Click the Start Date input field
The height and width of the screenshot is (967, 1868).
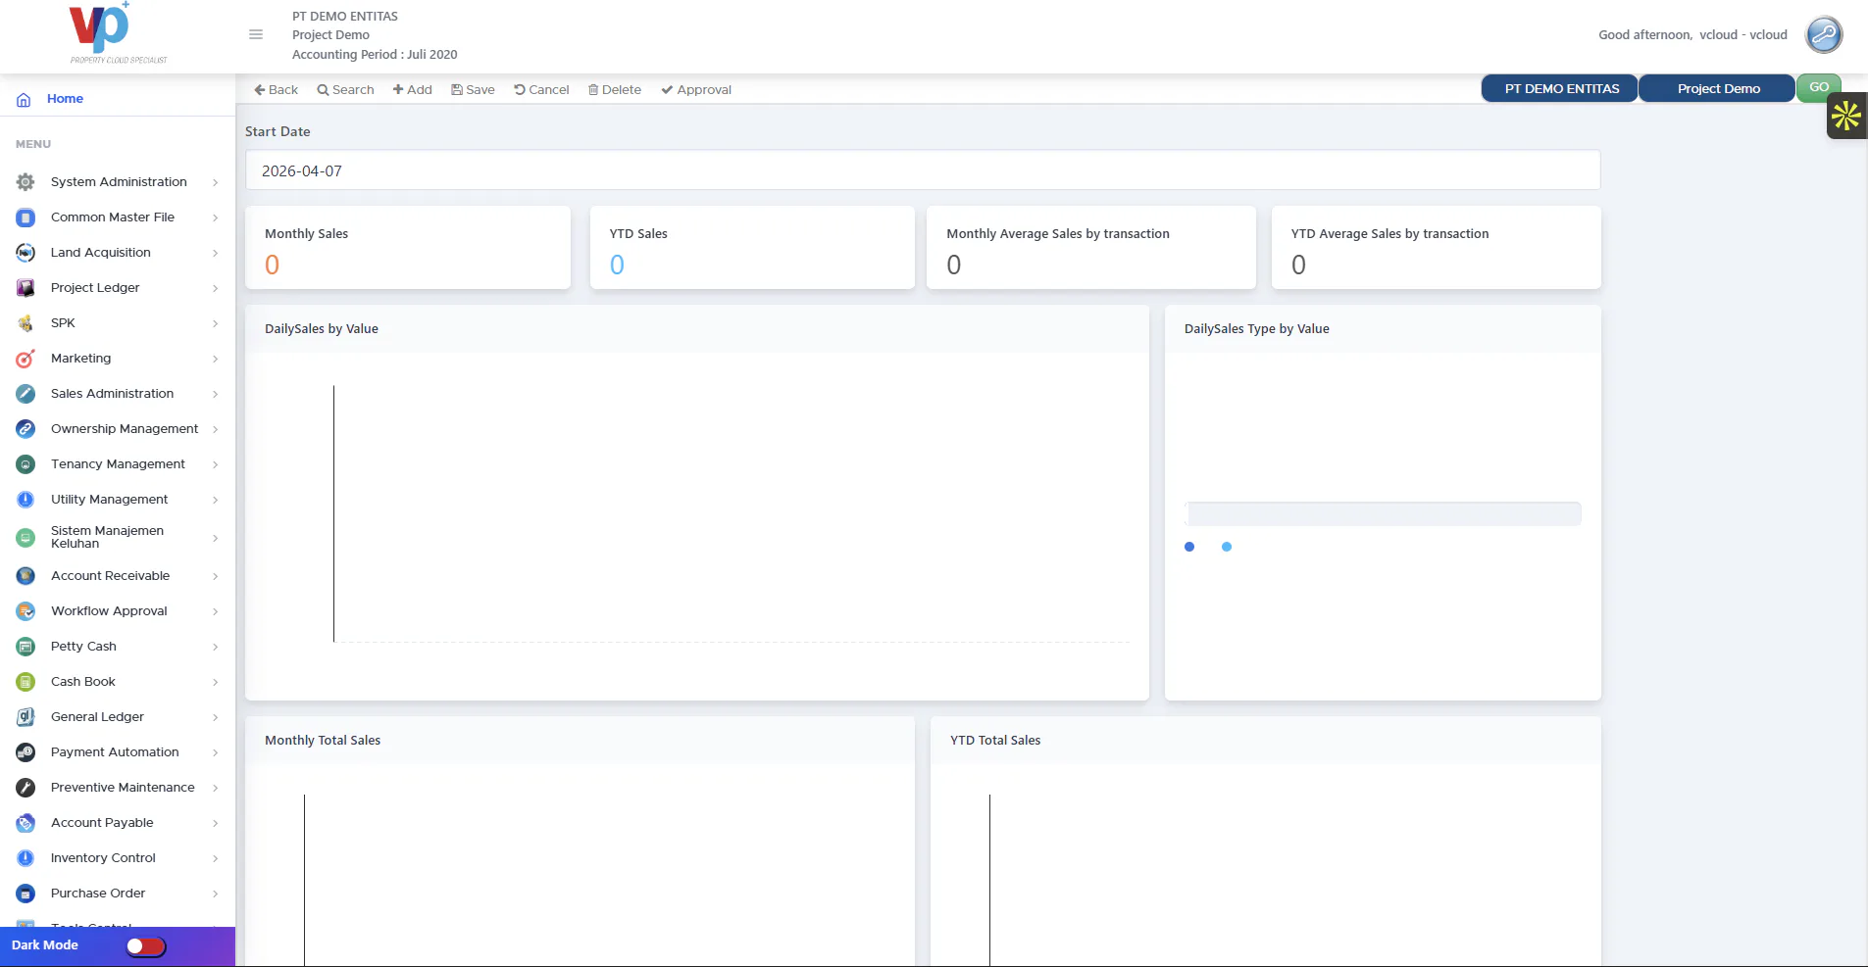click(x=923, y=170)
